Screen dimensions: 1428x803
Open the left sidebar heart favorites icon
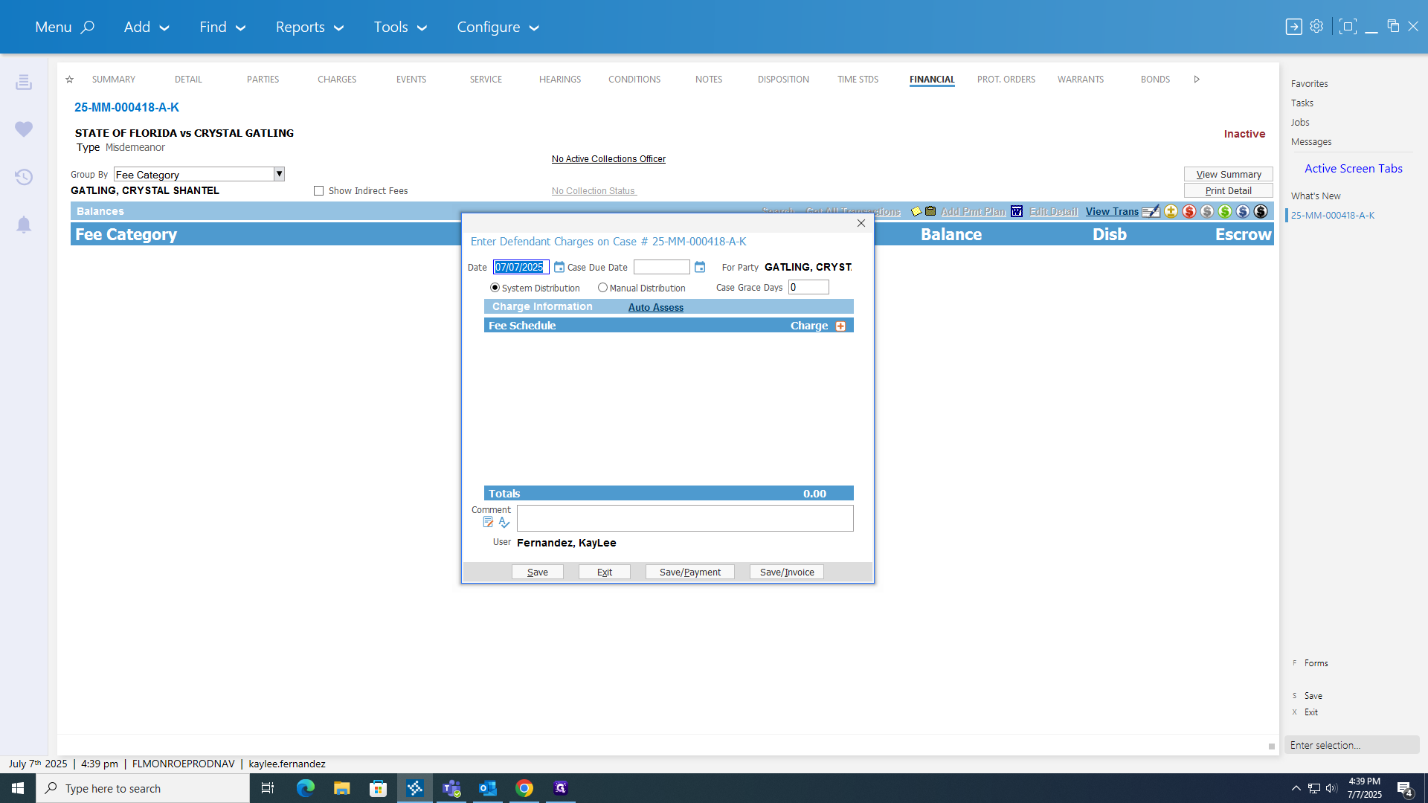point(24,129)
